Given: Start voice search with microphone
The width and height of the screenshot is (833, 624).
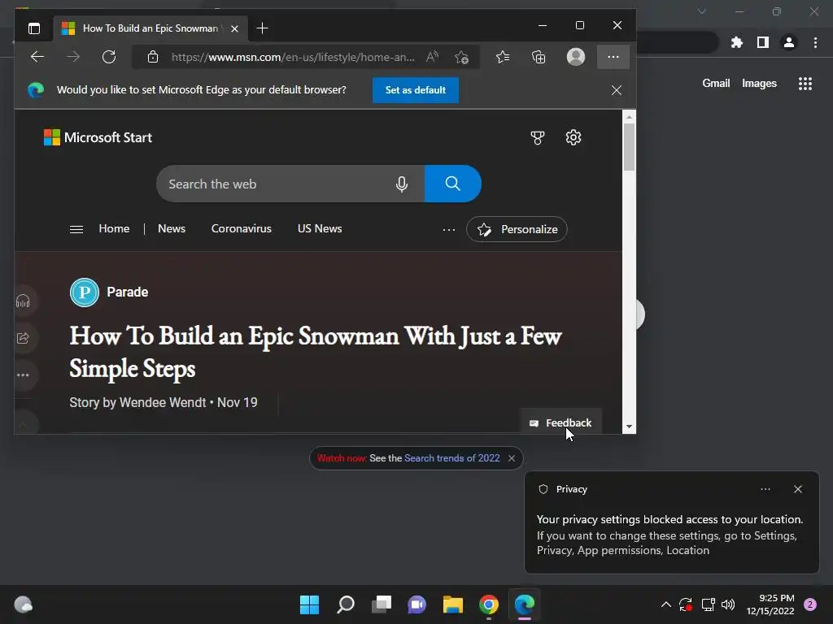Looking at the screenshot, I should pos(402,184).
